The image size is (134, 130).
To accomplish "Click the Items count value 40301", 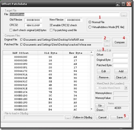I will click(118, 108).
